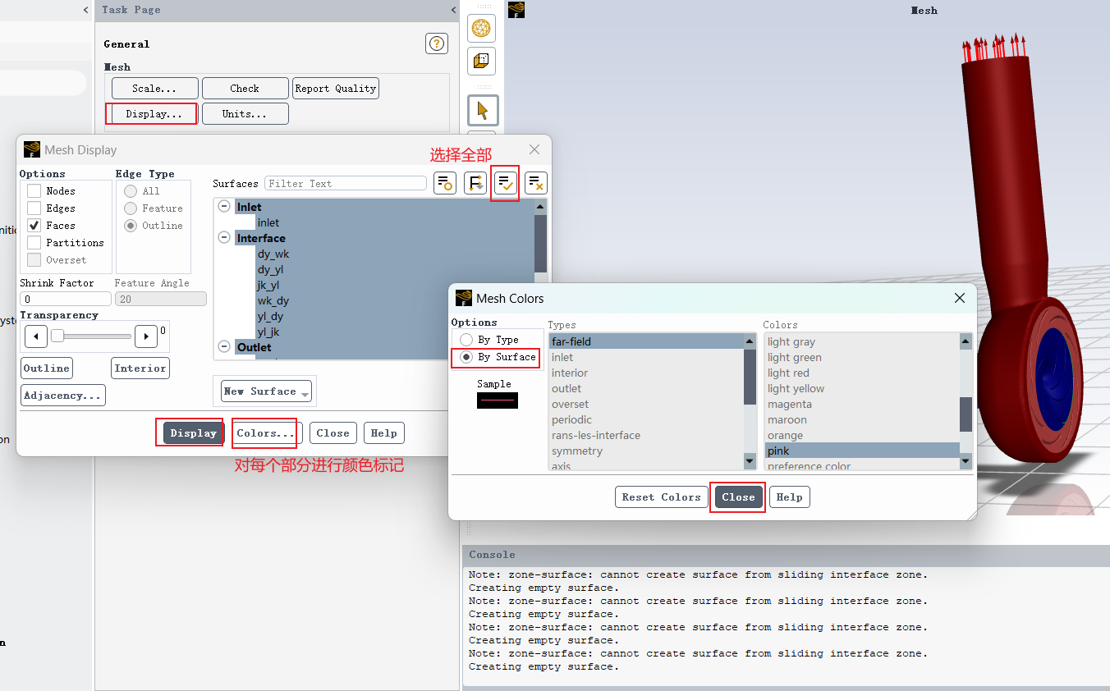The width and height of the screenshot is (1110, 691).
Task: Click the deselect-all surfaces icon
Action: coord(536,183)
